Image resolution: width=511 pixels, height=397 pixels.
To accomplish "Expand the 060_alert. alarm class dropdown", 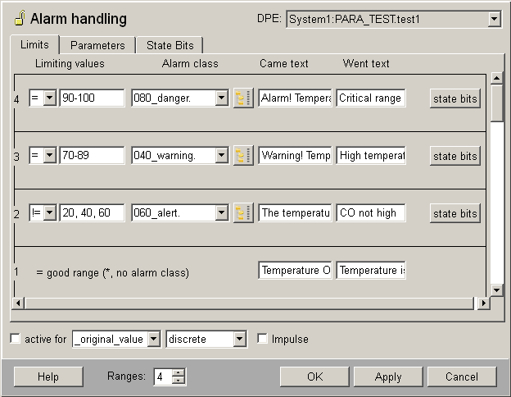I will (x=221, y=212).
